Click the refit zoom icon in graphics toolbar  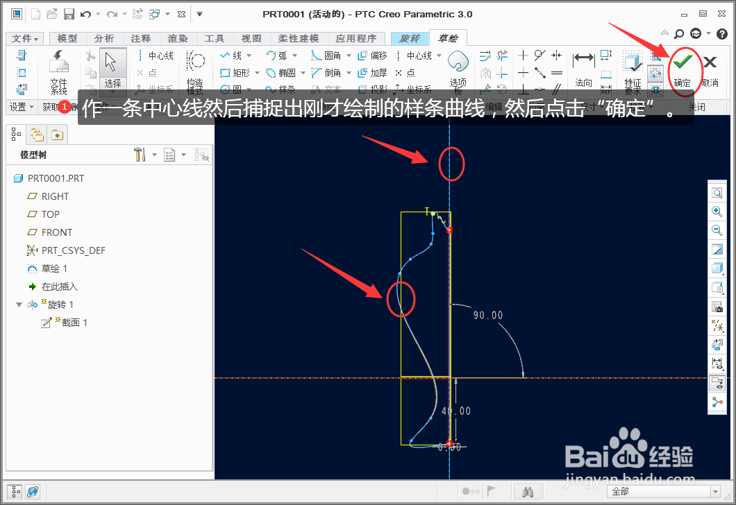717,193
